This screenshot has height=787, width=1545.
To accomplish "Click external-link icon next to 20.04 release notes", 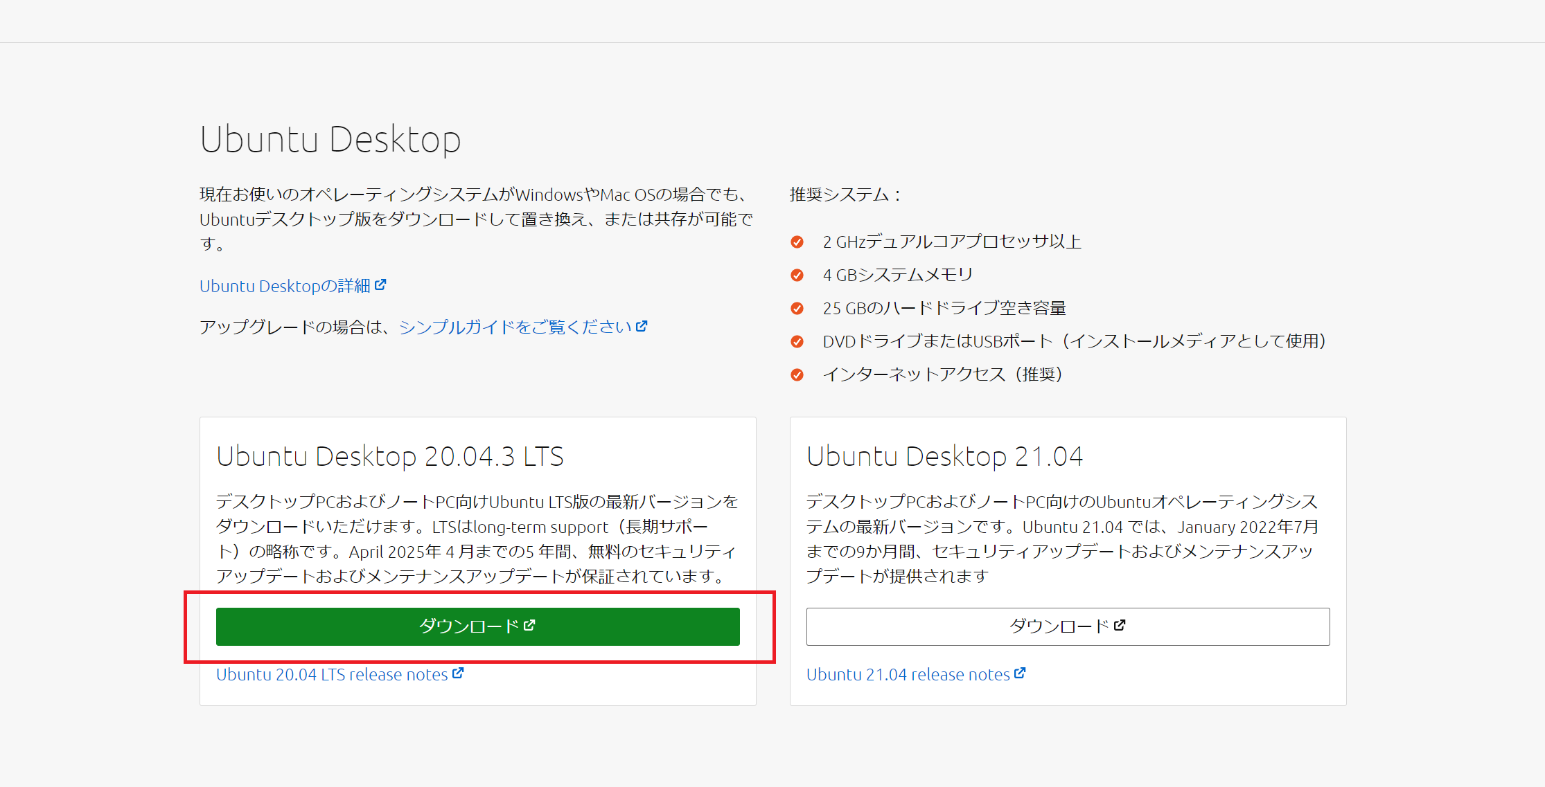I will (458, 673).
